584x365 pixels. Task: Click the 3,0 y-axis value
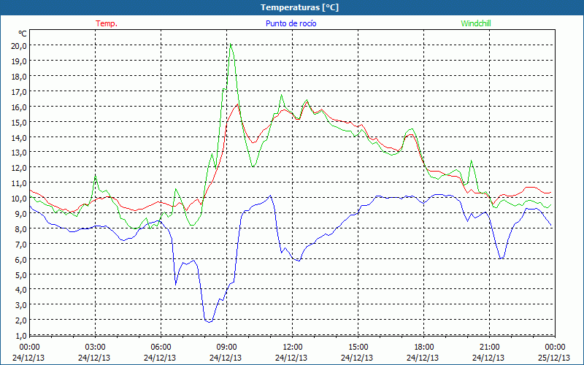pos(21,304)
